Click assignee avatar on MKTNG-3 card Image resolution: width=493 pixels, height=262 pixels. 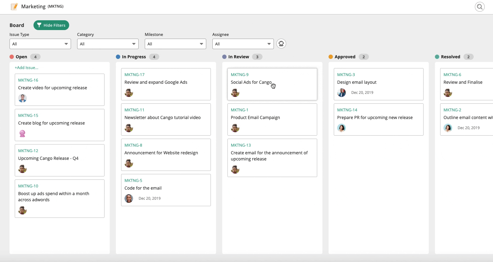click(341, 93)
